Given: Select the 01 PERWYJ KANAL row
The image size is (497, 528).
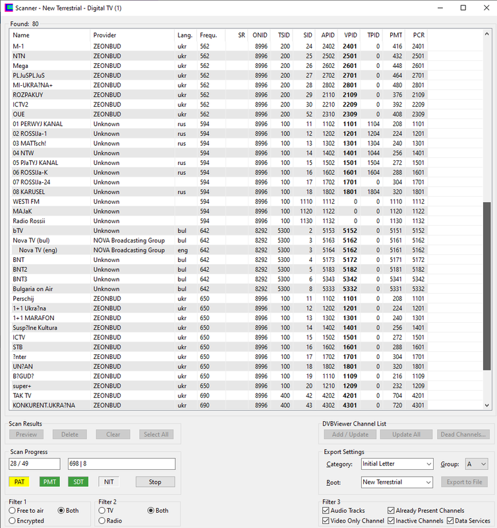Looking at the screenshot, I should pyautogui.click(x=219, y=124).
